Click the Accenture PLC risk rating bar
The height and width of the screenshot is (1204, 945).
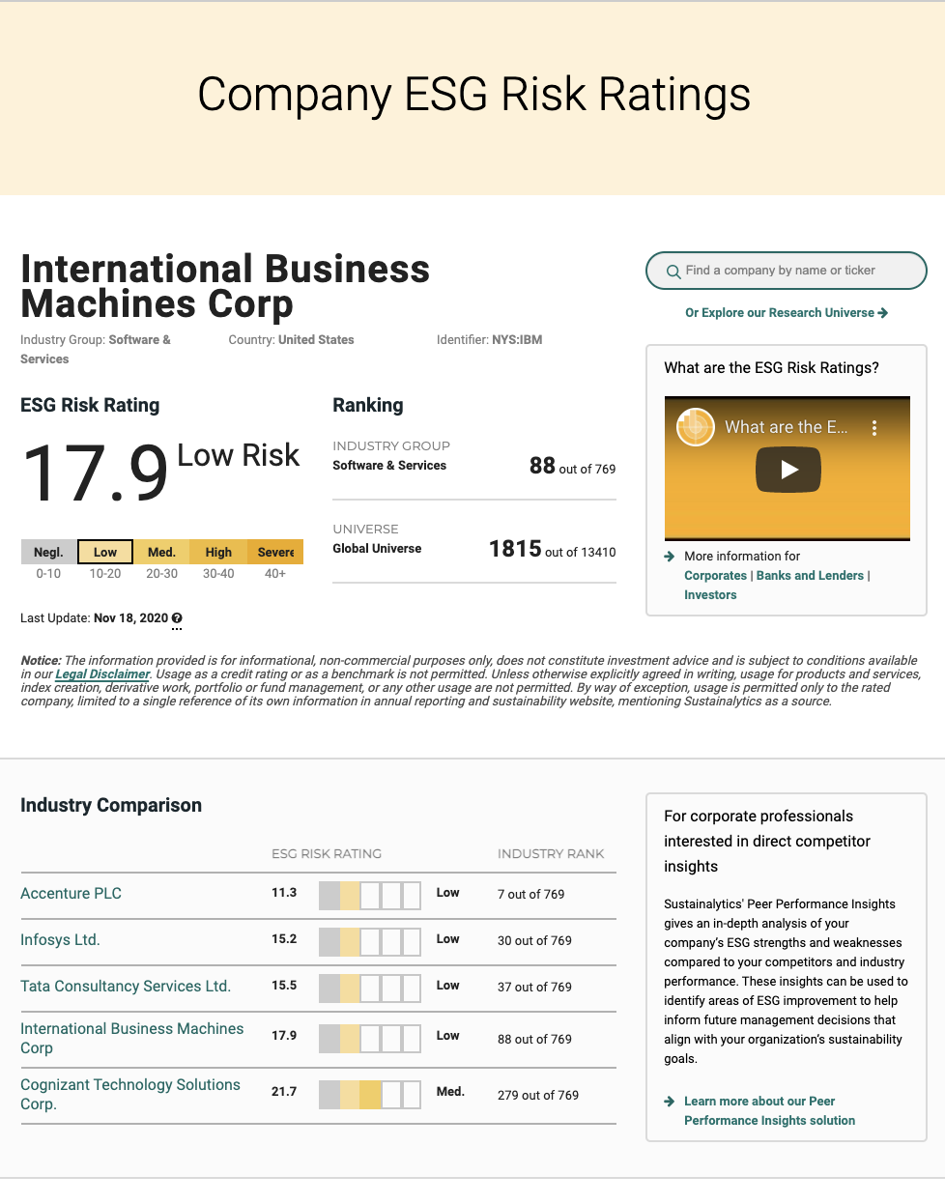click(x=370, y=896)
